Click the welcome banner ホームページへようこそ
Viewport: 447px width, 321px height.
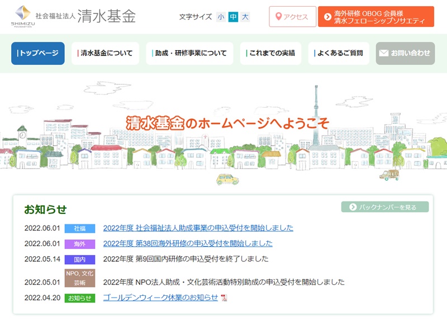point(227,123)
